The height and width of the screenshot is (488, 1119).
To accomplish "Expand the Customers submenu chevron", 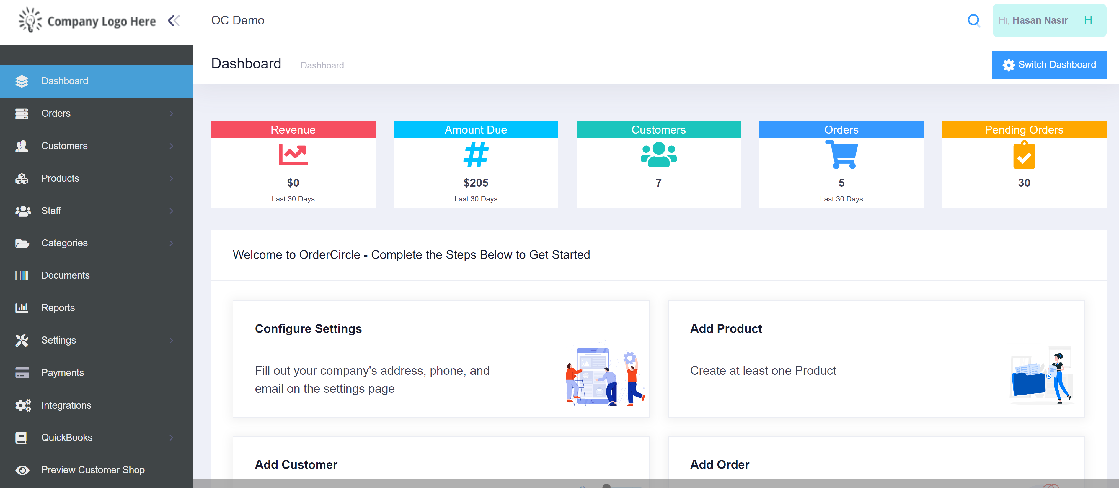I will (171, 146).
